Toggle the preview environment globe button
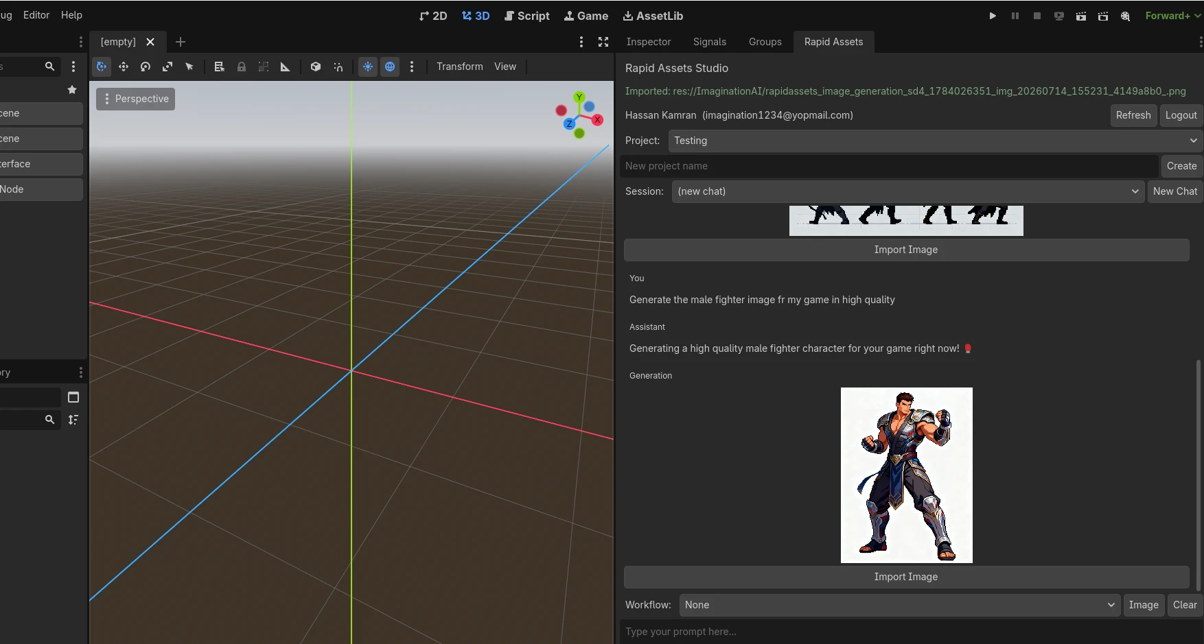 [390, 67]
